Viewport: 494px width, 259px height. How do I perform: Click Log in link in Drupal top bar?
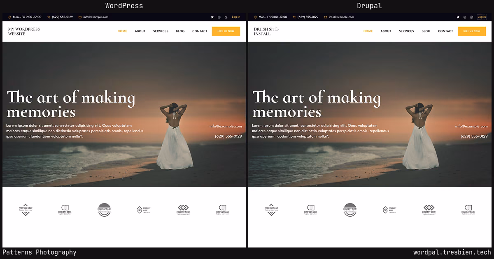pyautogui.click(x=482, y=17)
